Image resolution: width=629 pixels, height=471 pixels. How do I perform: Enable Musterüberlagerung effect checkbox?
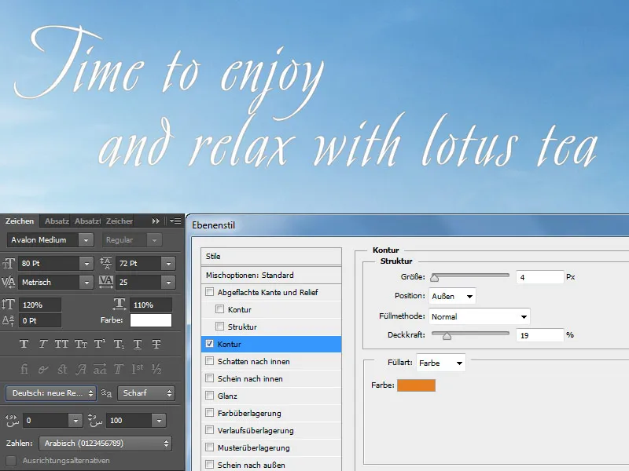pos(209,447)
